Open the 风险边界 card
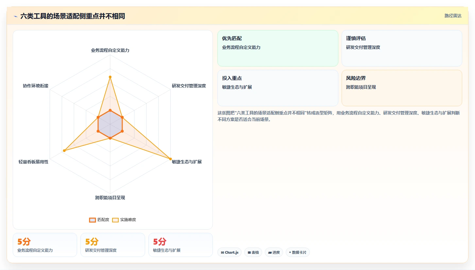This screenshot has width=475, height=270. (x=402, y=88)
